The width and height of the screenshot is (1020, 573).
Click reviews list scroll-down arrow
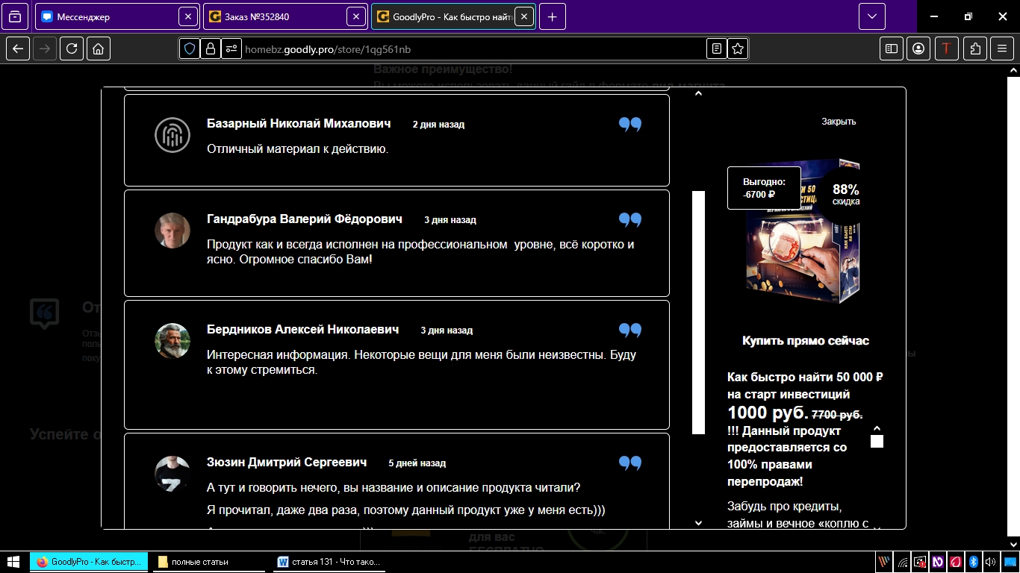698,523
